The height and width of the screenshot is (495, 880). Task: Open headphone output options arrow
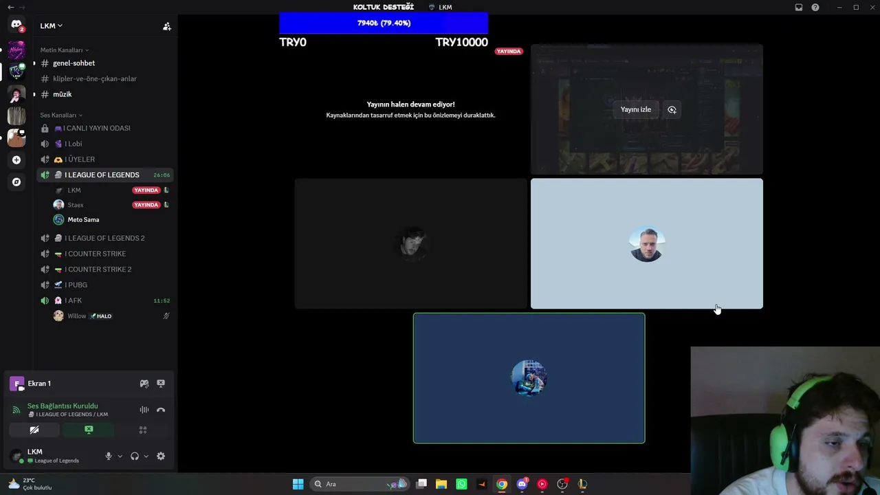146,456
